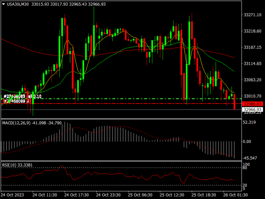
Task: Select the 24 Oct 11:30 time label
Action: coord(45,195)
